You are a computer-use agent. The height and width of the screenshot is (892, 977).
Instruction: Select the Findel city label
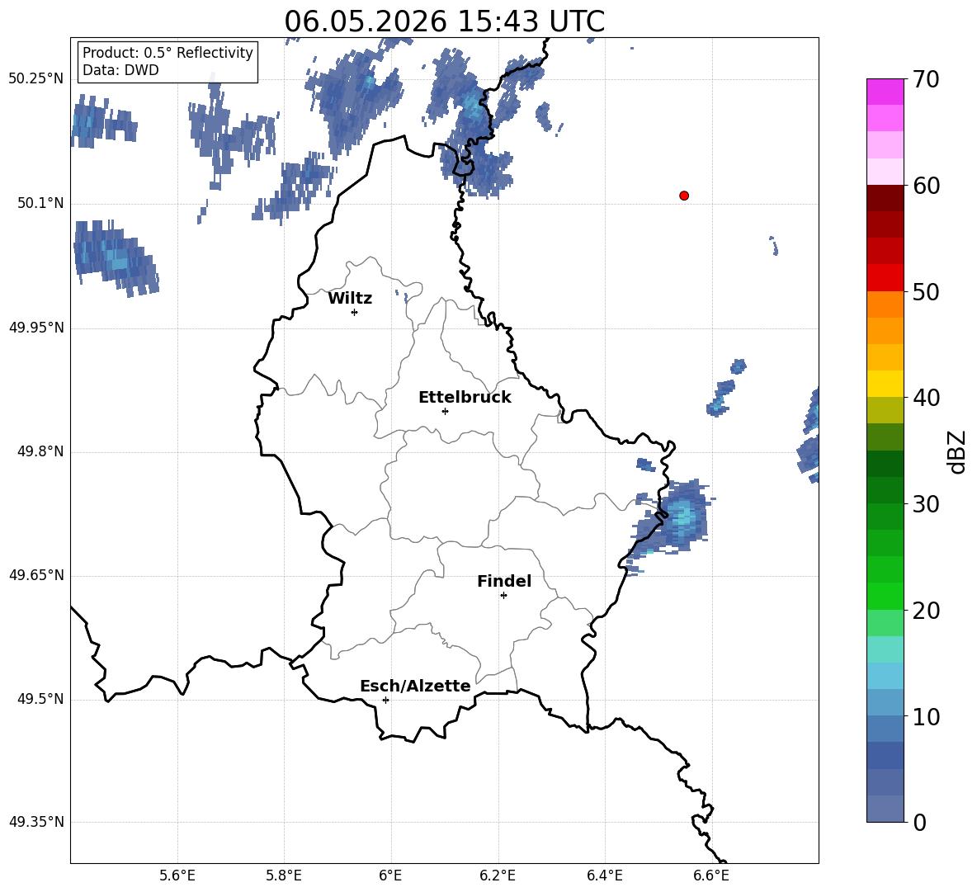504,581
